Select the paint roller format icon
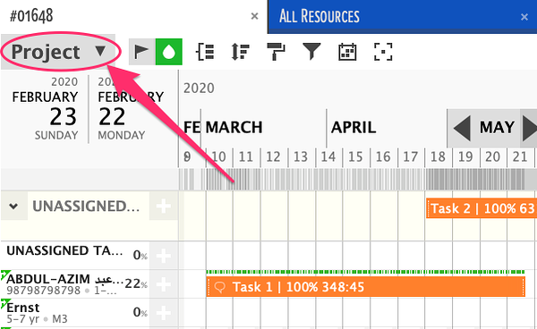Image resolution: width=537 pixels, height=329 pixels. [276, 52]
